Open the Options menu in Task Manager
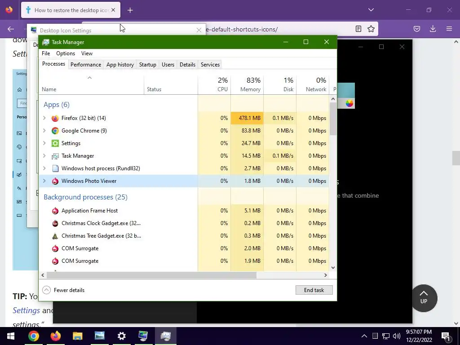460x345 pixels. click(x=66, y=53)
